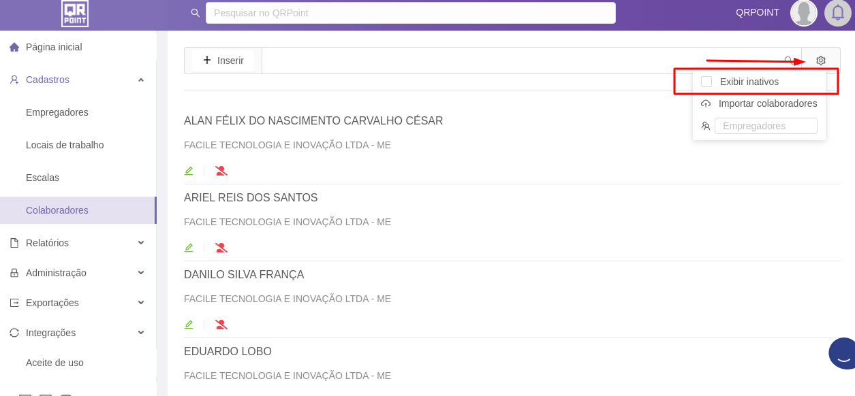The image size is (855, 396).
Task: Open the round chat widget bubble
Action: (843, 354)
